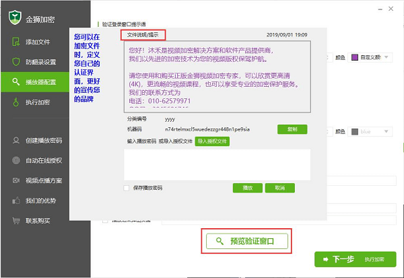
Task: Toggle the partially hidden checkbox below preview dialog
Action: click(x=105, y=221)
